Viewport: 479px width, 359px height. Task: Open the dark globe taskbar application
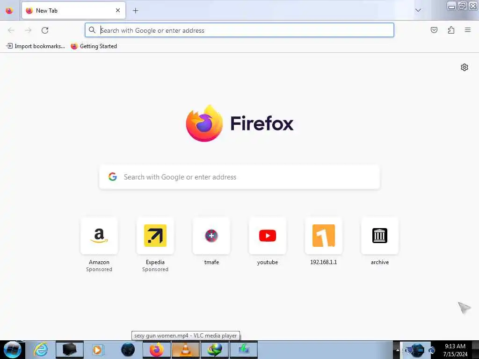128,350
